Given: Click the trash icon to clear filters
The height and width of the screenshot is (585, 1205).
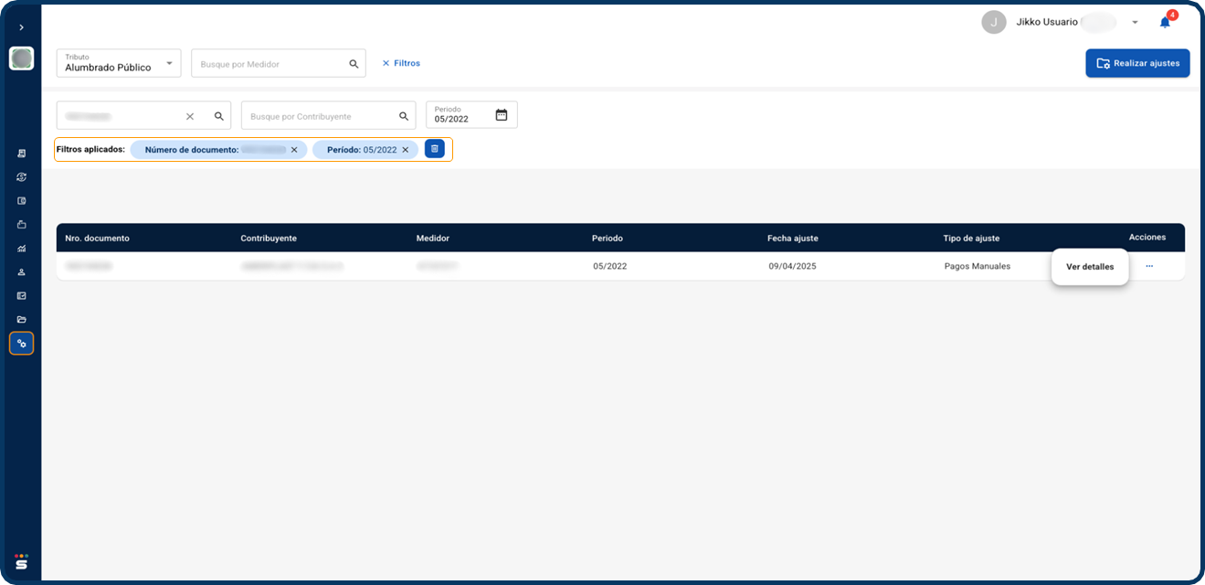Looking at the screenshot, I should pyautogui.click(x=435, y=149).
